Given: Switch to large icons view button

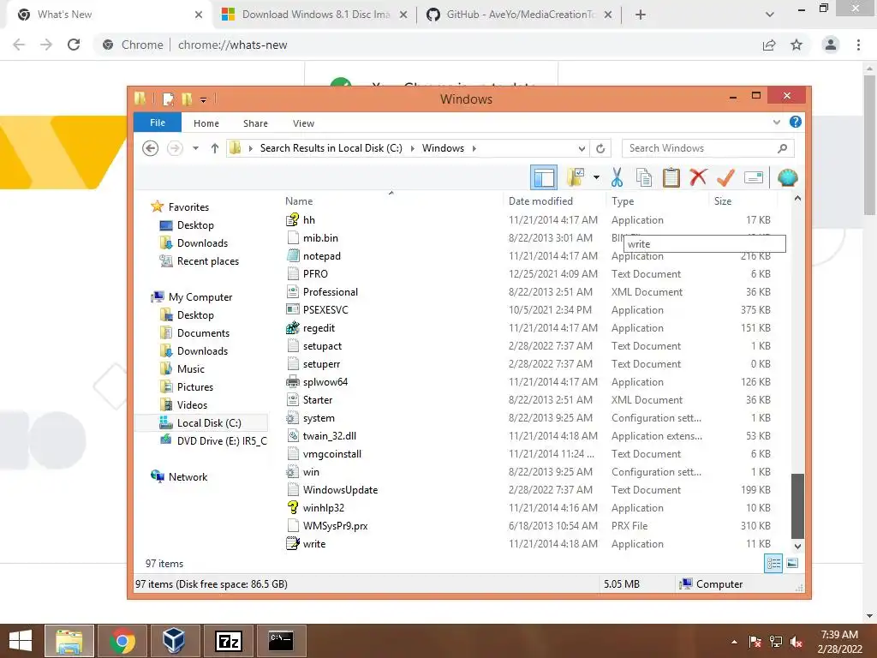Looking at the screenshot, I should pyautogui.click(x=792, y=564).
